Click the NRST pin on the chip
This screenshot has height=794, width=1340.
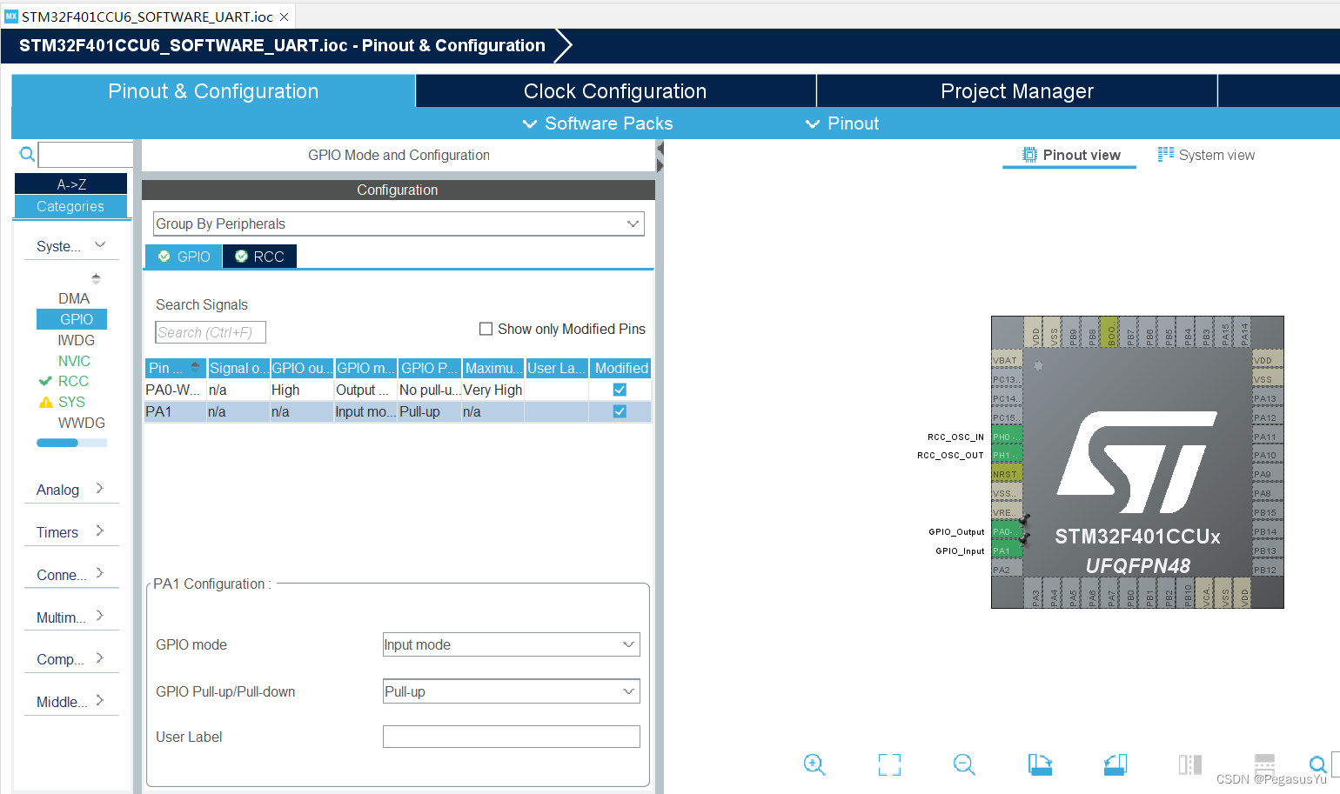1007,475
